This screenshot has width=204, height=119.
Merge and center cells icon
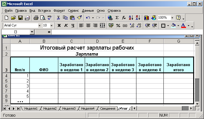coord(102,25)
